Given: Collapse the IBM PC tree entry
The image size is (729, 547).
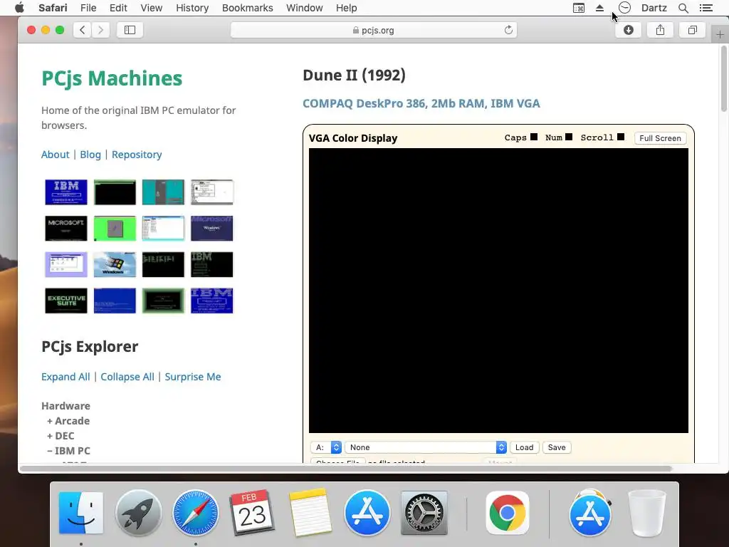Looking at the screenshot, I should click(68, 451).
